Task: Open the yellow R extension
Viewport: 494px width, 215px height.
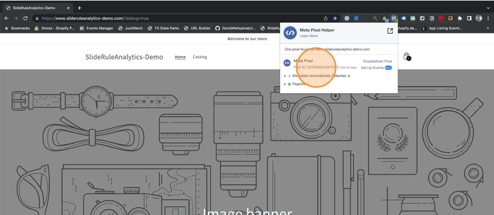Action: 451,18
